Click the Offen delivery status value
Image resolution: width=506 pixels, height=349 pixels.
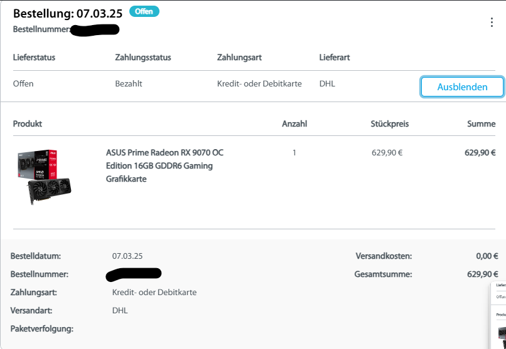[23, 84]
